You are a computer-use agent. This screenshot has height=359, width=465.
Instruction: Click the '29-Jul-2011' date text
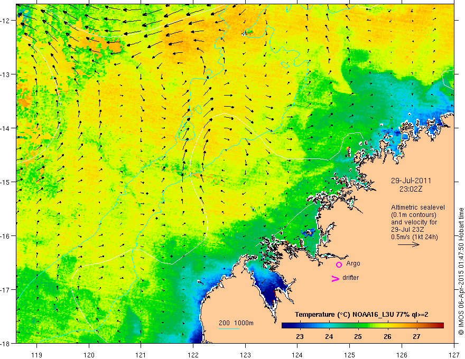click(411, 181)
